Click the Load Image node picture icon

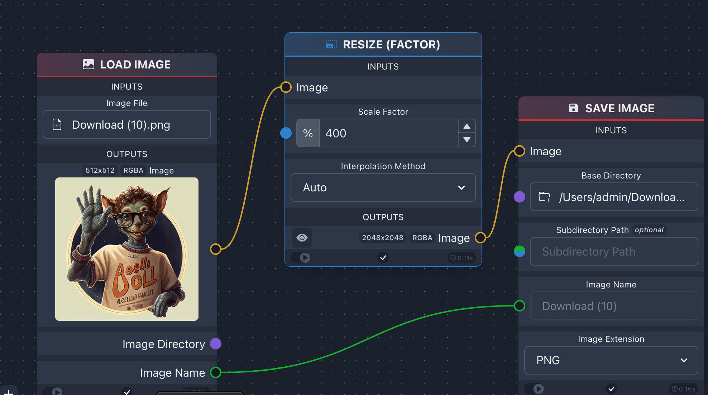88,65
